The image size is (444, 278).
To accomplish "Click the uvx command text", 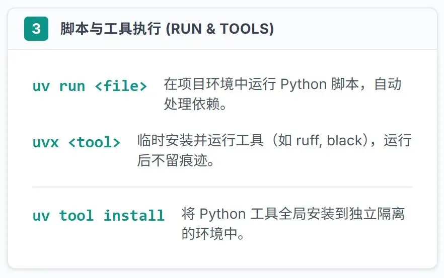I will (46, 142).
